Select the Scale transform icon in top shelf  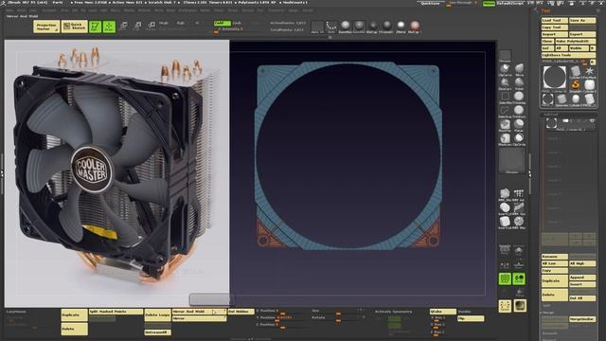pos(137,27)
